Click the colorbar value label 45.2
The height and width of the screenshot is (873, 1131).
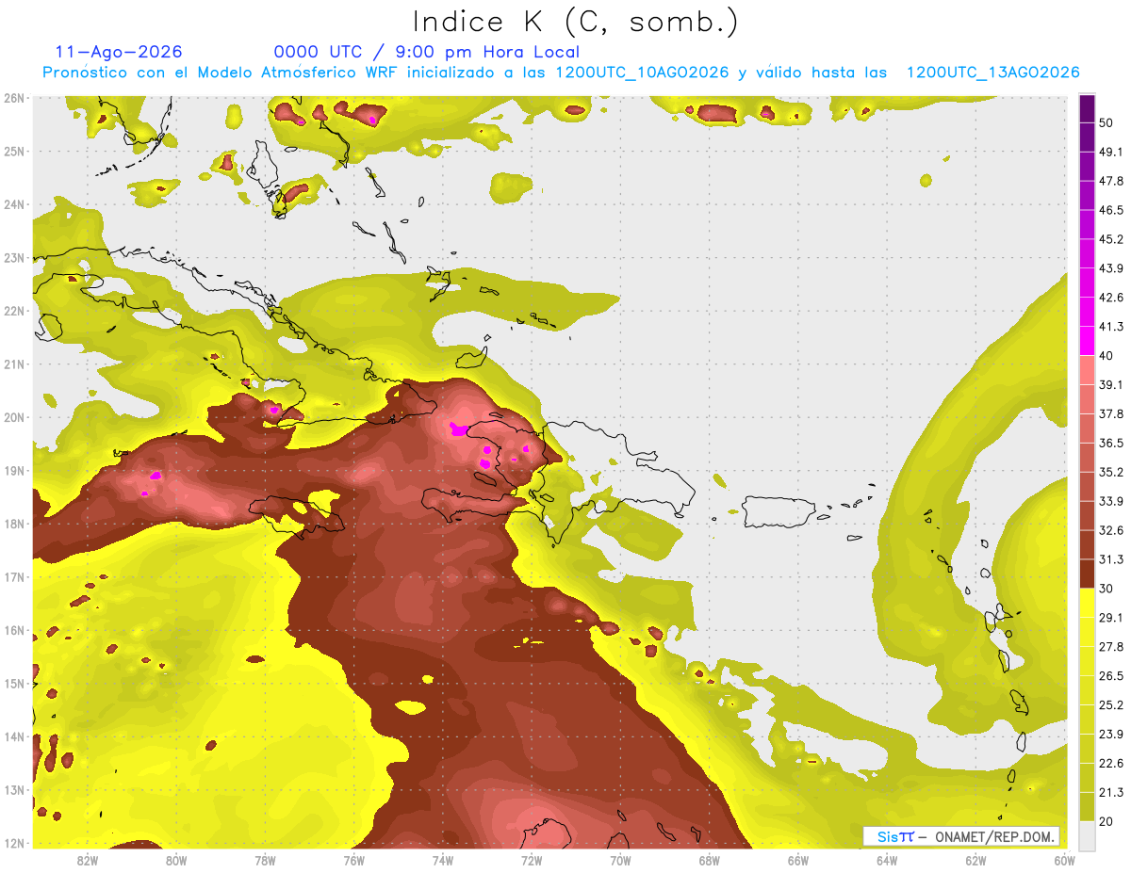[x=1110, y=239]
